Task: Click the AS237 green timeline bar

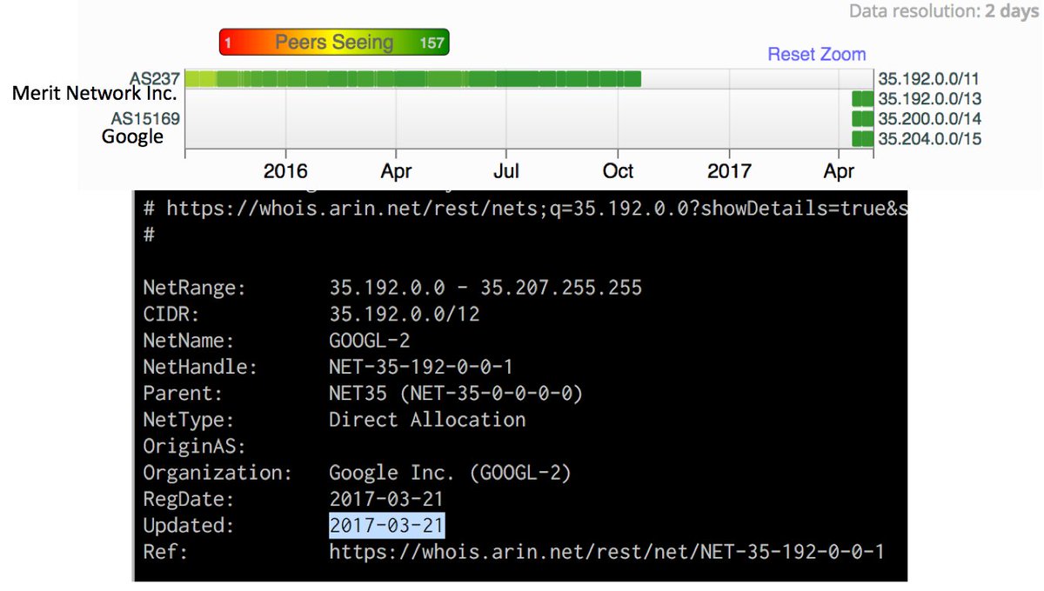Action: click(413, 79)
